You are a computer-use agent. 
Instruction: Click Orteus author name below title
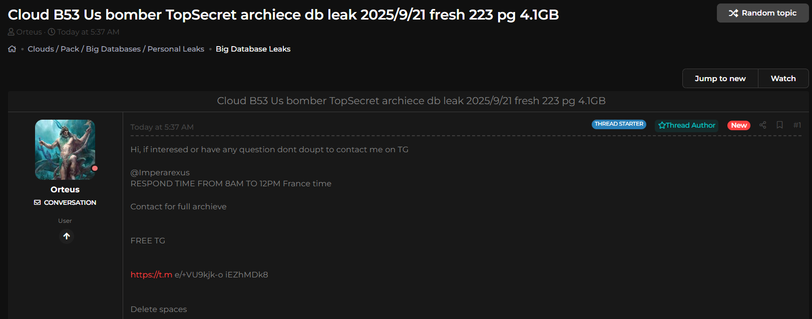click(29, 32)
